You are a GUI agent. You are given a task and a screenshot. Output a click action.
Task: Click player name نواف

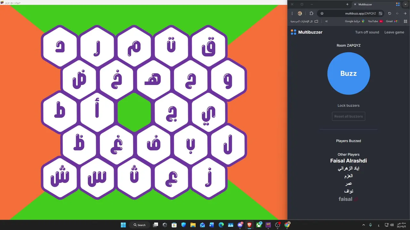(348, 191)
